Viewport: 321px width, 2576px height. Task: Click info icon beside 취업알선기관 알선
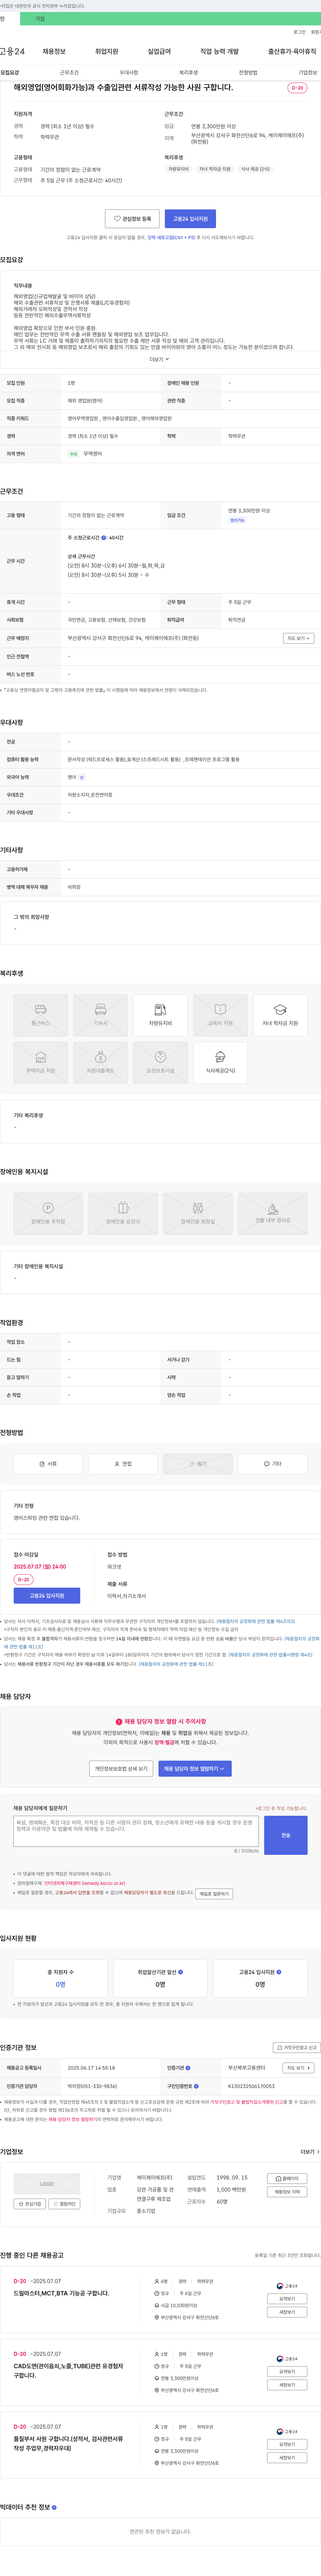coord(180,1972)
